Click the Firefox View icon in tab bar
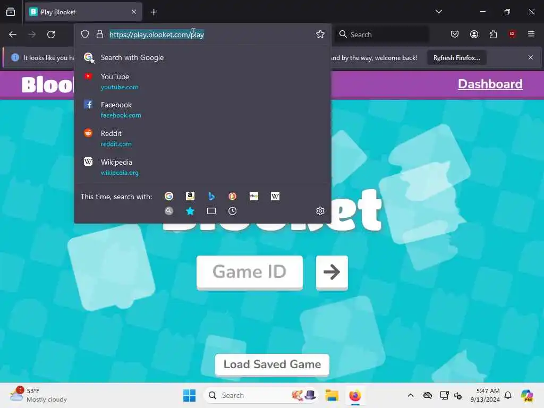This screenshot has width=544, height=408. (11, 12)
